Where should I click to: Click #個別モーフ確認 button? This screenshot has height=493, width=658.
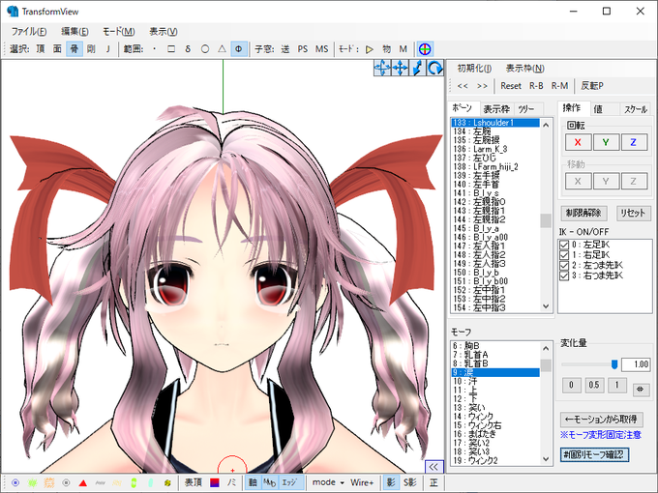tap(594, 454)
